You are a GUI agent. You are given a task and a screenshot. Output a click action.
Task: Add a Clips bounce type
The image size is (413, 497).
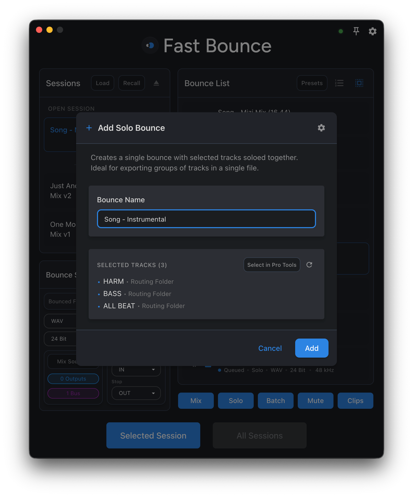click(355, 401)
